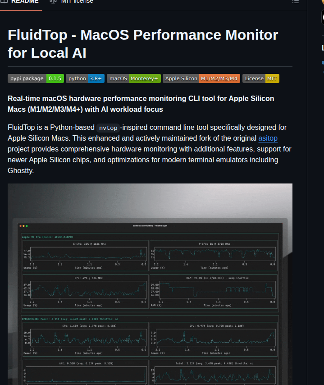Click the python 3.8+ badge
The width and height of the screenshot is (324, 385).
pyautogui.click(x=85, y=78)
